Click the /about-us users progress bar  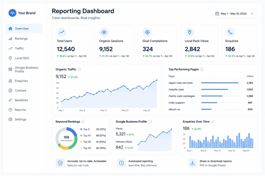pyautogui.click(x=206, y=109)
